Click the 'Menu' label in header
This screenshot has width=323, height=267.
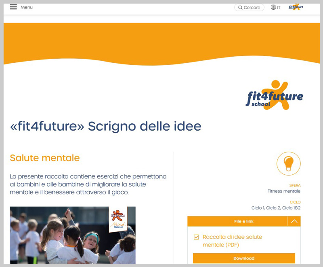tap(27, 7)
